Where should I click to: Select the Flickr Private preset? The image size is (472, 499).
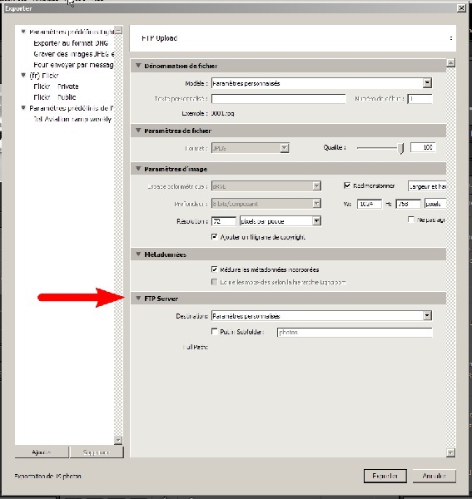click(56, 86)
